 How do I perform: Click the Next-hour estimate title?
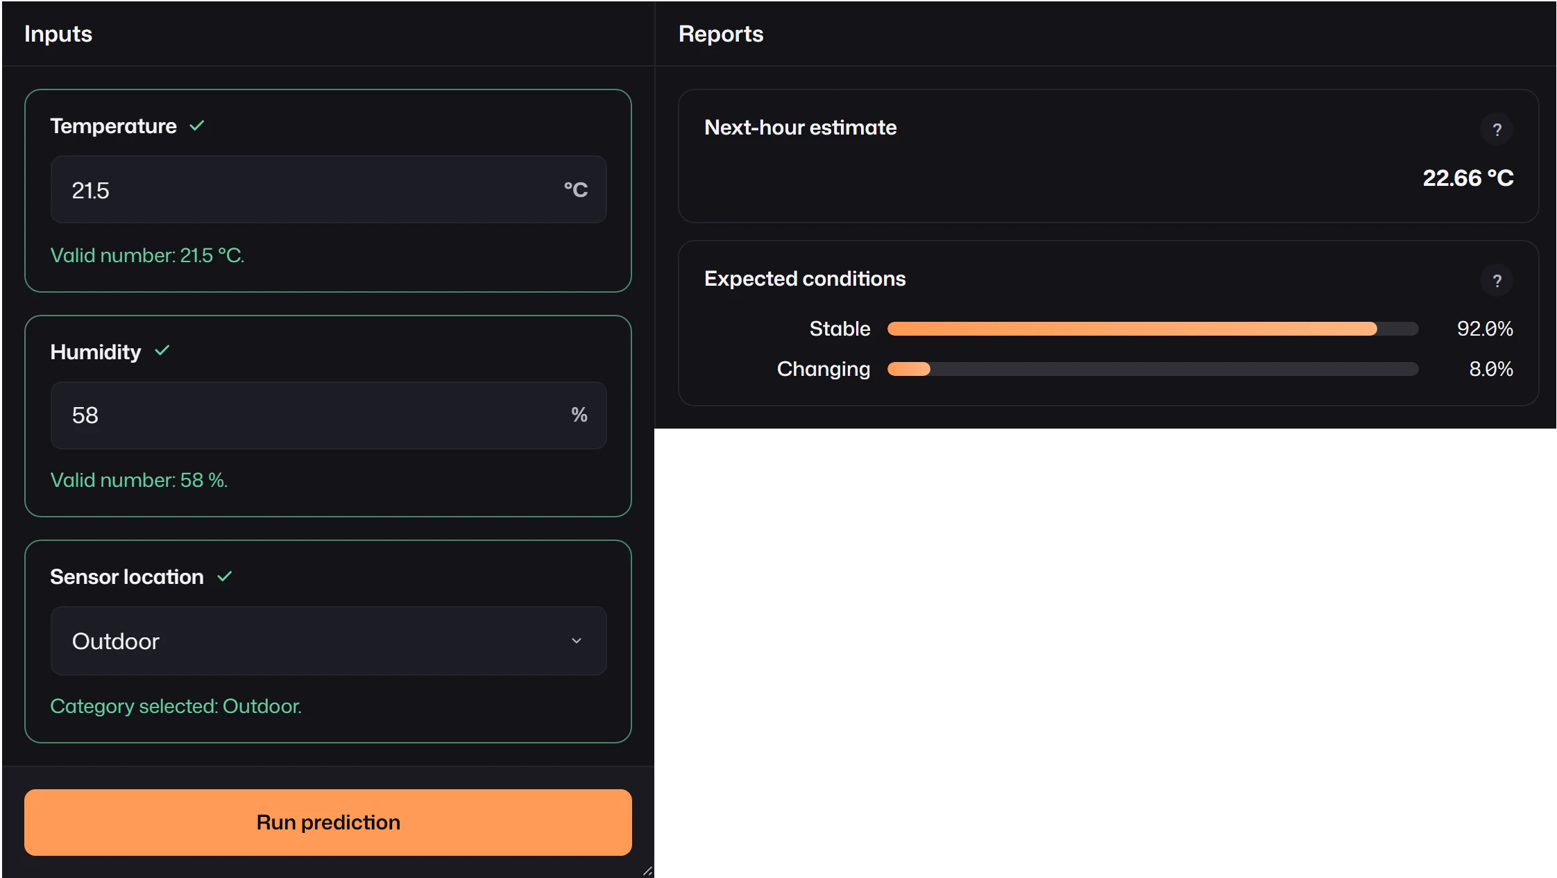801,128
